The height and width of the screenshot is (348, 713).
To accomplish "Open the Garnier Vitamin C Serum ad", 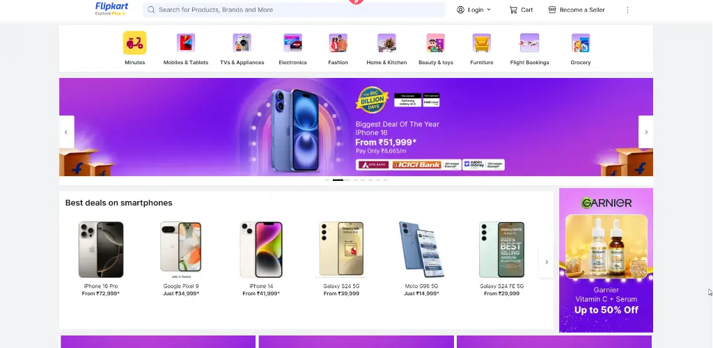I will pyautogui.click(x=606, y=260).
